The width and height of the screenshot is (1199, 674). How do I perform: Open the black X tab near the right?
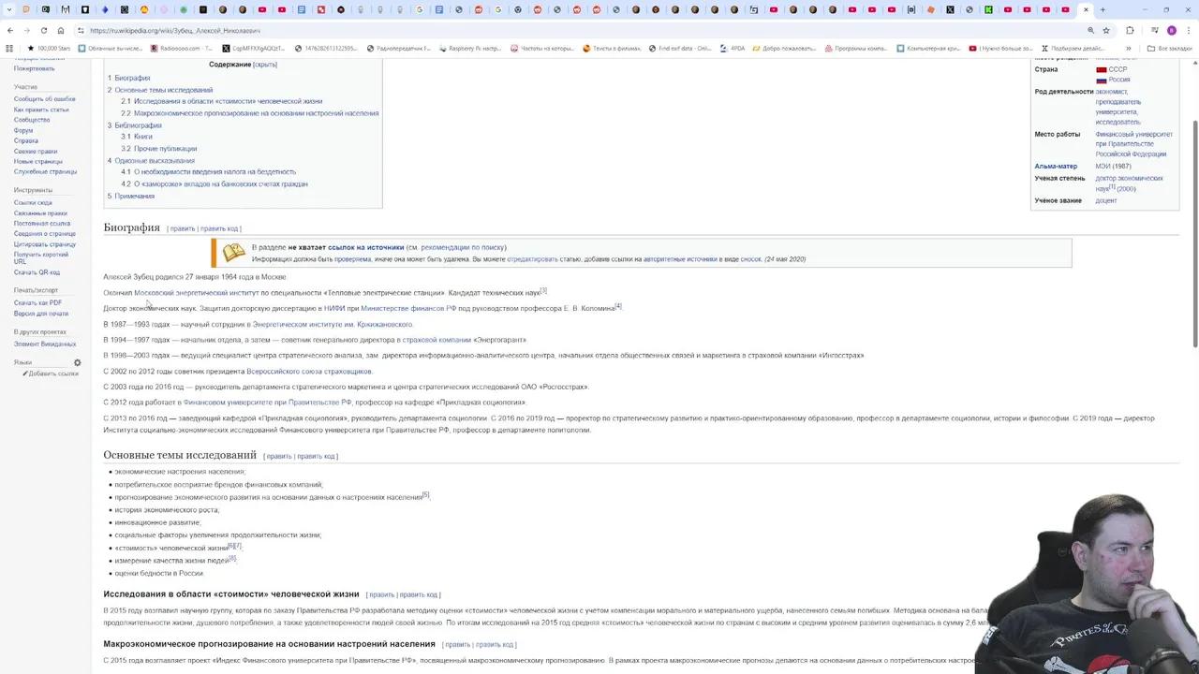[x=950, y=9]
